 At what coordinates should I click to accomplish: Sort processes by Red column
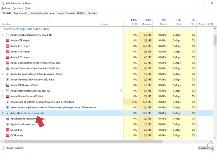coord(174,22)
